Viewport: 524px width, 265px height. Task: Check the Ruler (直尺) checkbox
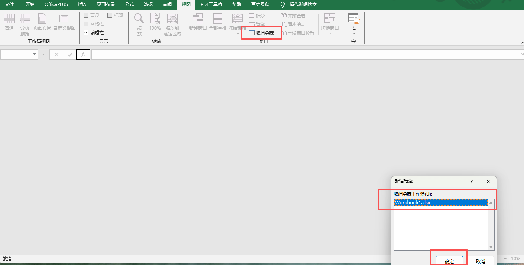(86, 15)
